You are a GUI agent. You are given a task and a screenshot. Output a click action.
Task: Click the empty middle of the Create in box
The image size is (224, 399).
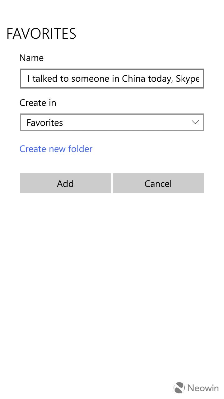(124, 122)
